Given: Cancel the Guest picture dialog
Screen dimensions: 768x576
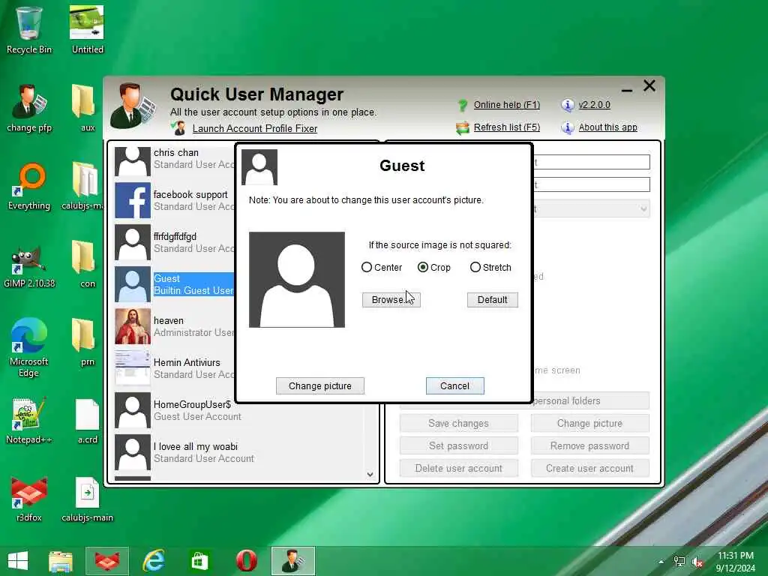Looking at the screenshot, I should pos(454,386).
